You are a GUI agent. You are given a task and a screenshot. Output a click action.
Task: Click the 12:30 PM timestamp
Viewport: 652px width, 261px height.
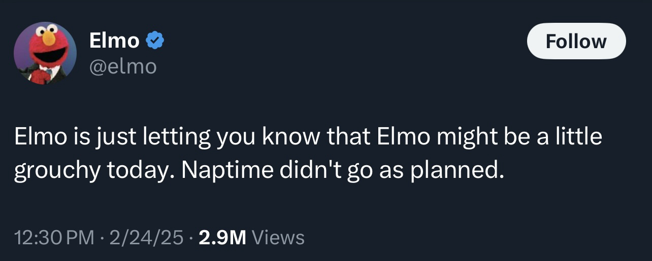pos(54,237)
